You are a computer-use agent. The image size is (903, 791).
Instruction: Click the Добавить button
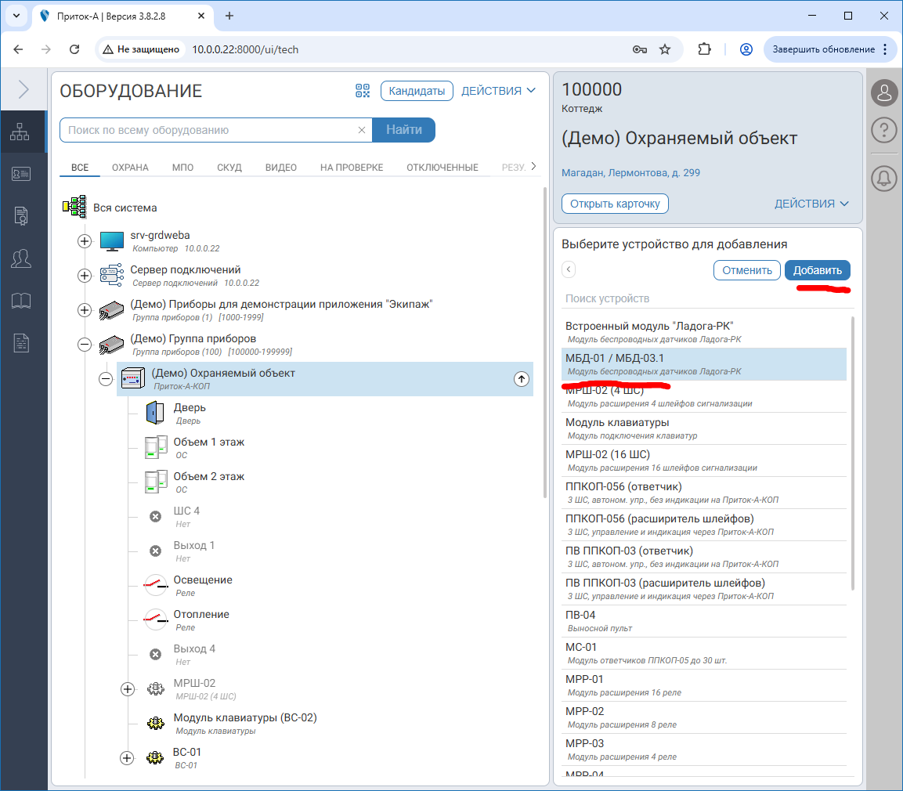pos(817,270)
